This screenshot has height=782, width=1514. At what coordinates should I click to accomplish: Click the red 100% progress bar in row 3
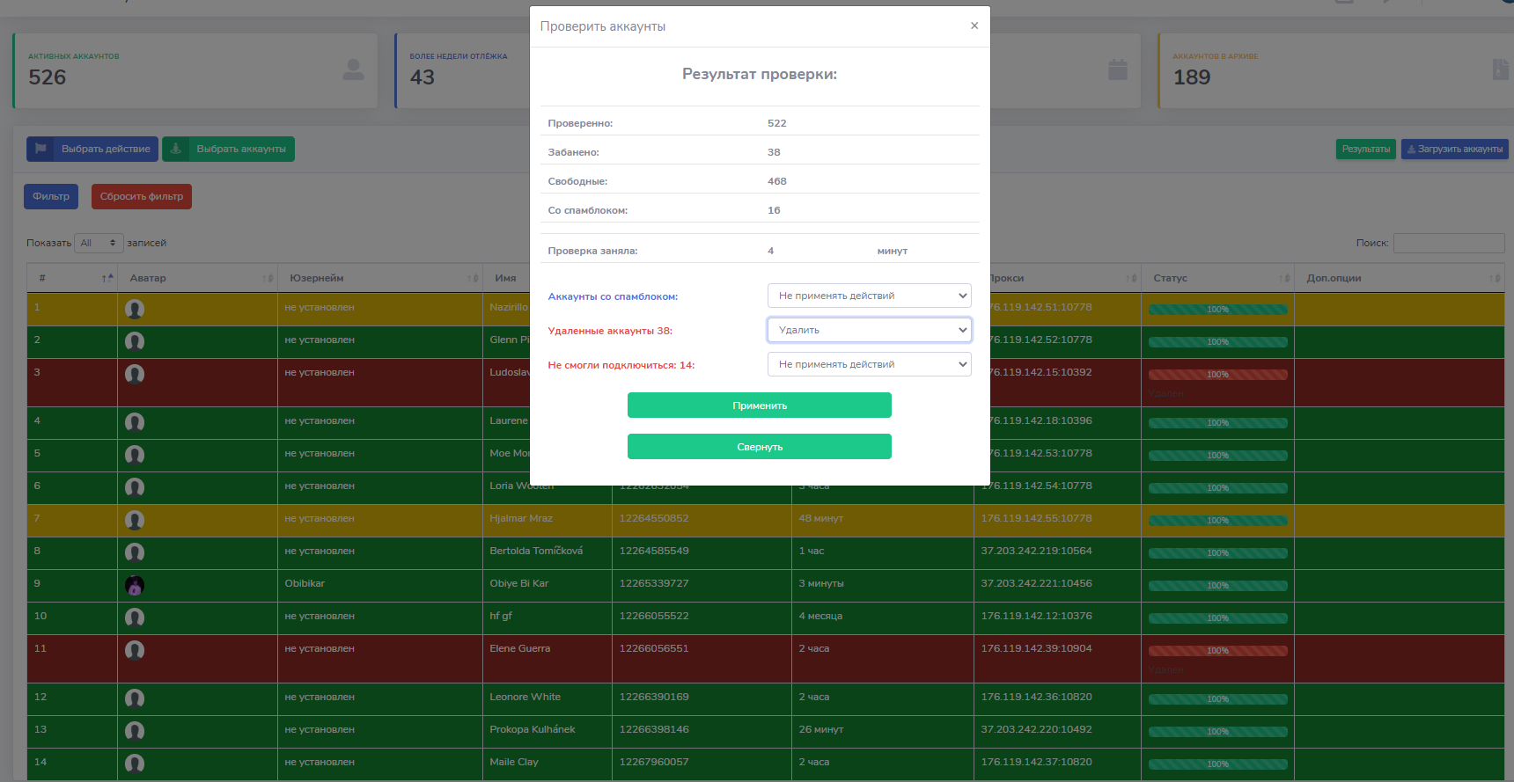tap(1217, 375)
